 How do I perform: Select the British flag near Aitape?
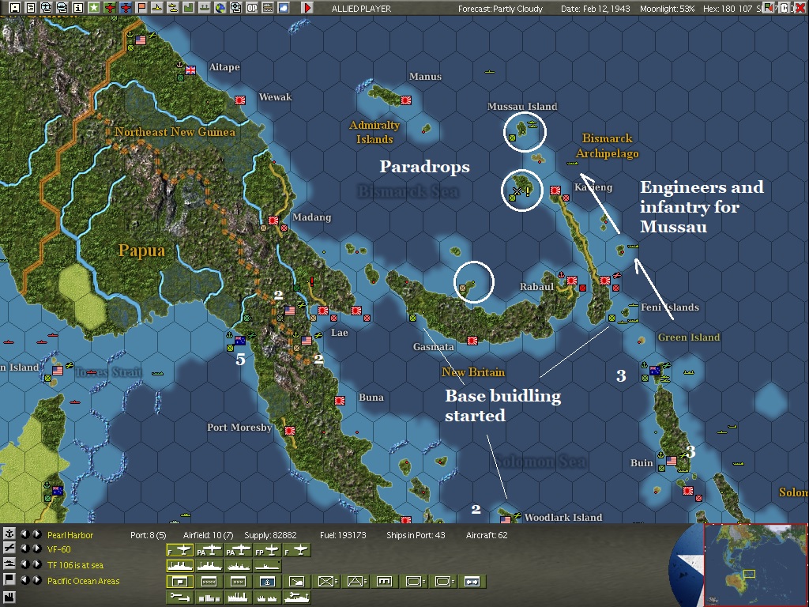(190, 70)
